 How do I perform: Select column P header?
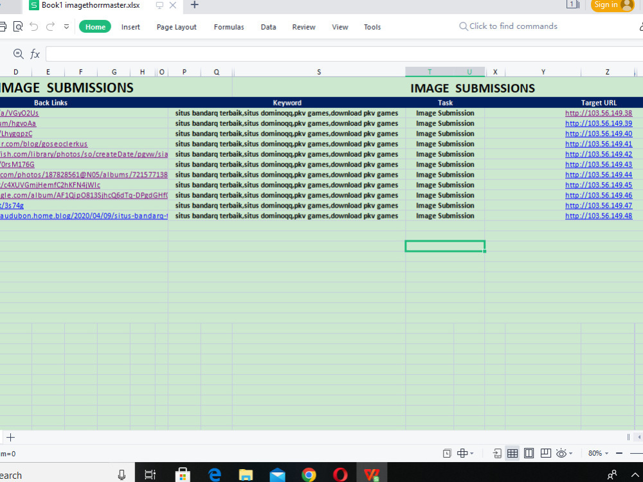(x=185, y=72)
